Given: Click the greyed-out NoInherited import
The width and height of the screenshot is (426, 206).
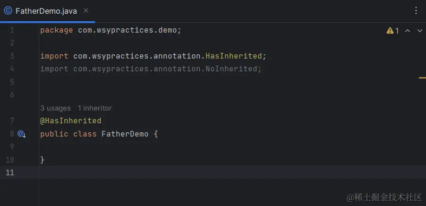Looking at the screenshot, I should tap(233, 69).
